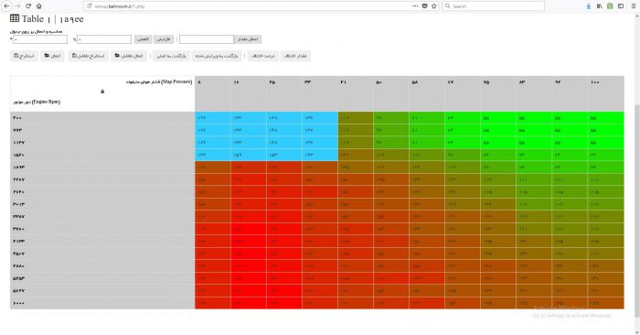This screenshot has width=640, height=335.
Task: Click the Engine Rpm header label
Action: point(37,102)
